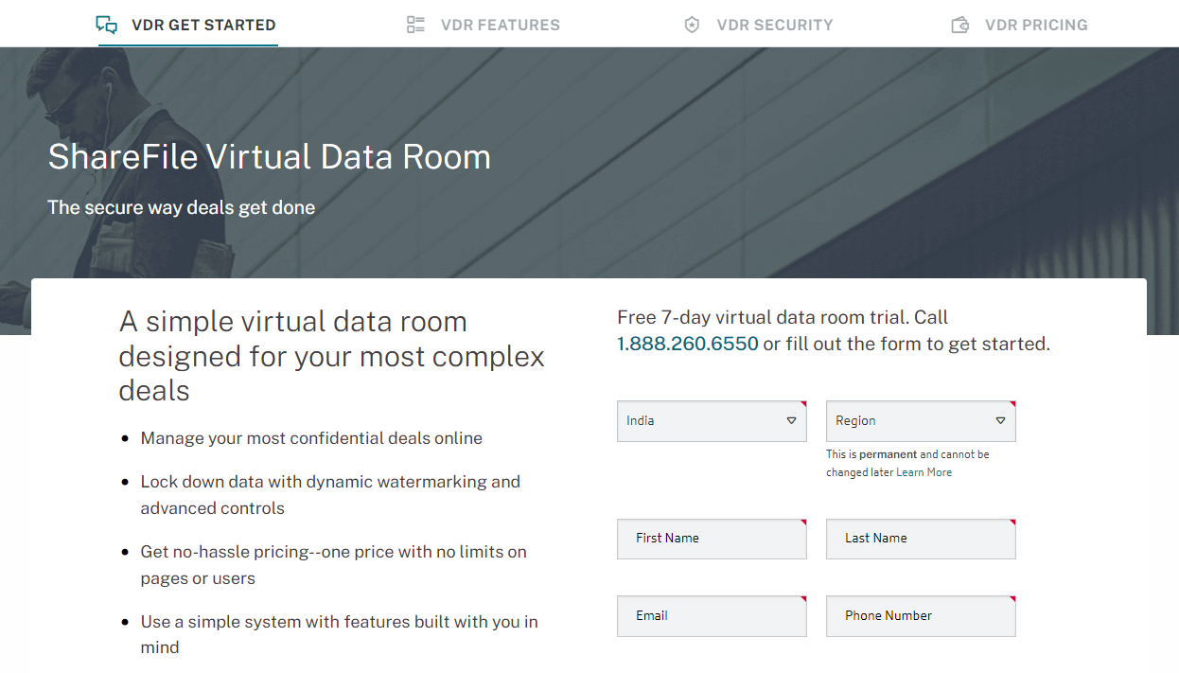Click the dropdown arrow icon in the country selector
Image resolution: width=1179 pixels, height=673 pixels.
click(790, 420)
